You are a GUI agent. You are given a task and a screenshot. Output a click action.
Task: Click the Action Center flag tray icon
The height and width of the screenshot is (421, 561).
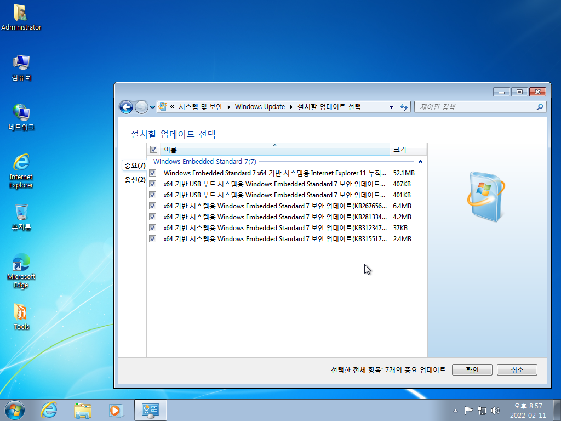[468, 410]
